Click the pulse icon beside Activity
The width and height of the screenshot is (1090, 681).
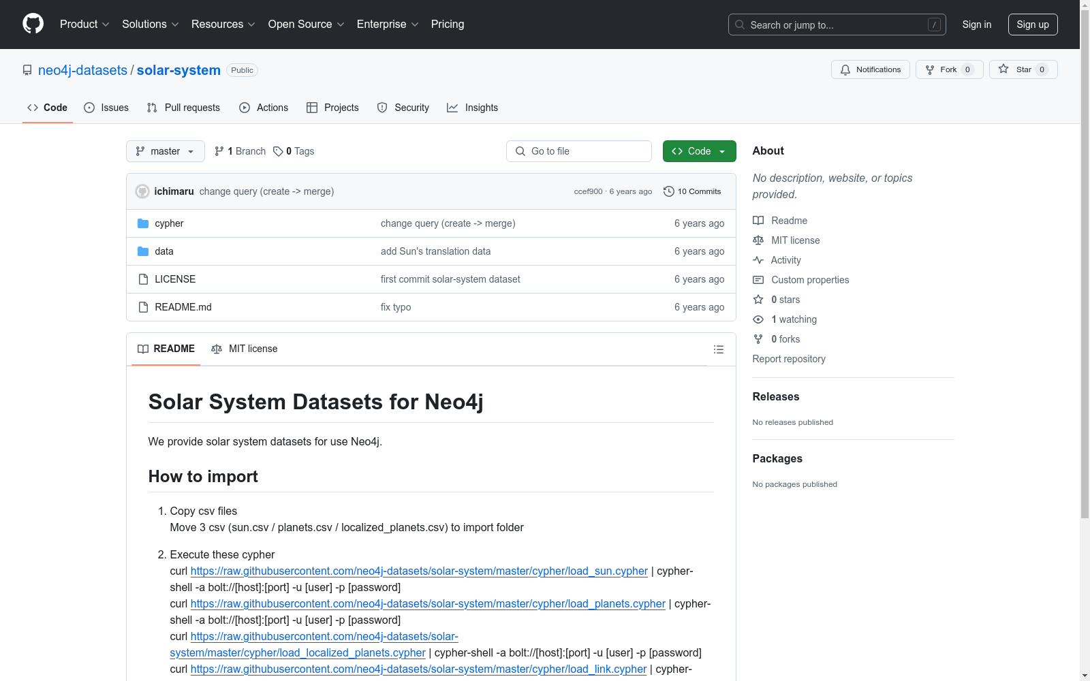pos(758,260)
